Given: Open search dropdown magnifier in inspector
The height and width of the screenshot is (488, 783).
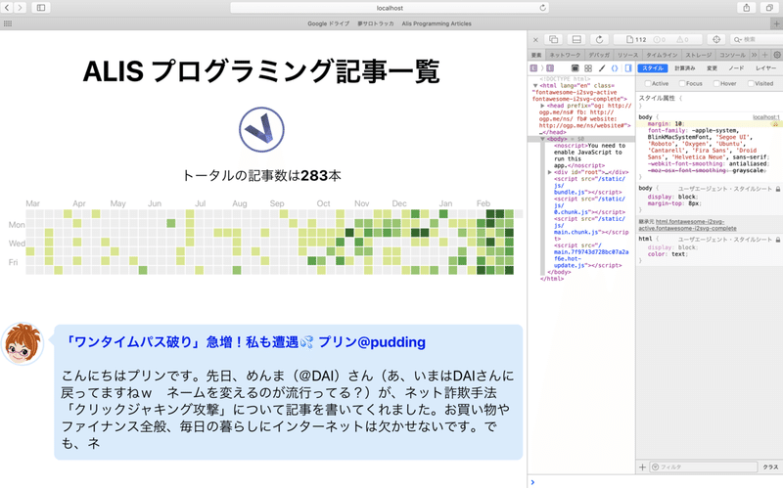Looking at the screenshot, I should click(x=738, y=39).
